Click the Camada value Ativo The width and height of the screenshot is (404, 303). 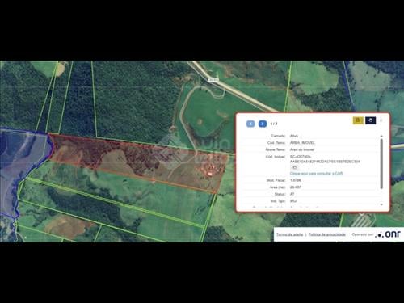click(x=294, y=136)
